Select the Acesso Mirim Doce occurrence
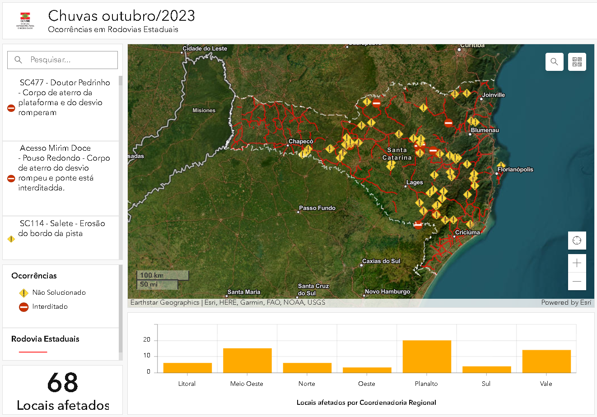This screenshot has height=417, width=597. [61, 179]
